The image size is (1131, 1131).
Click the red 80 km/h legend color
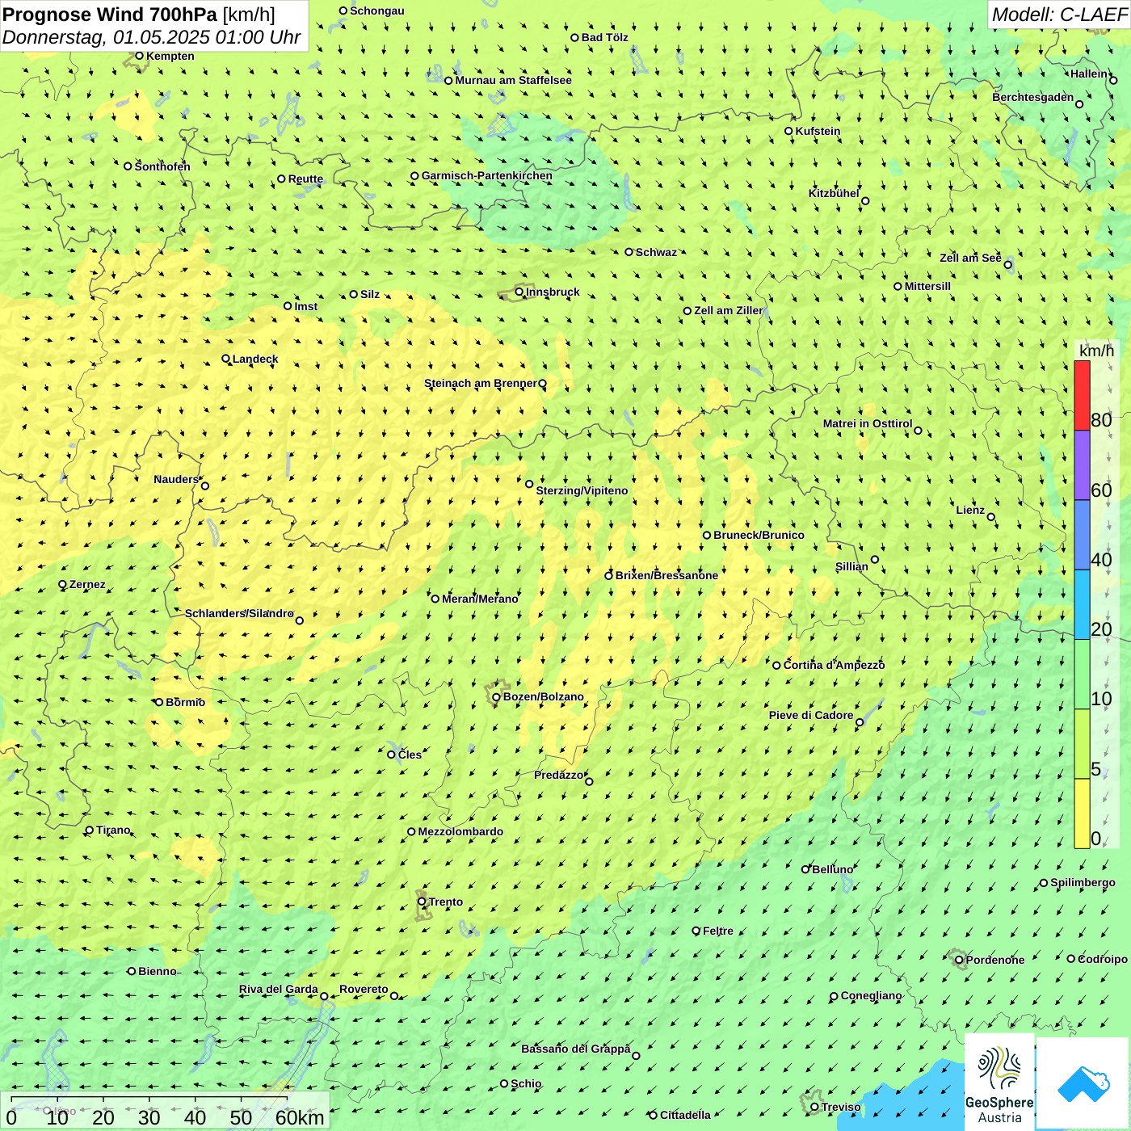(x=1082, y=395)
